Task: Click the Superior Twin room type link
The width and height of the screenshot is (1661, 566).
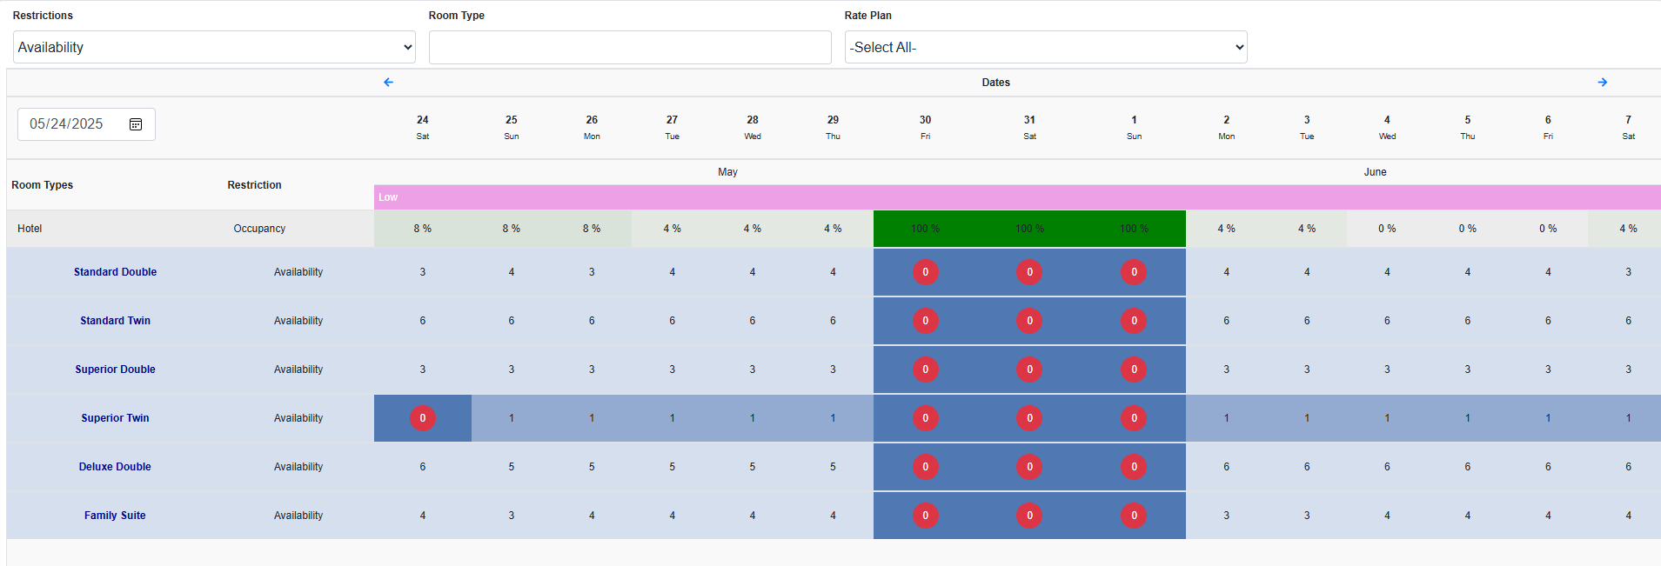Action: (x=115, y=418)
